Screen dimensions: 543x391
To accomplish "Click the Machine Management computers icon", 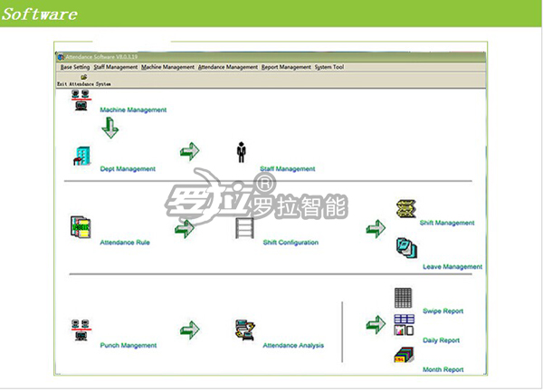I will coord(81,101).
